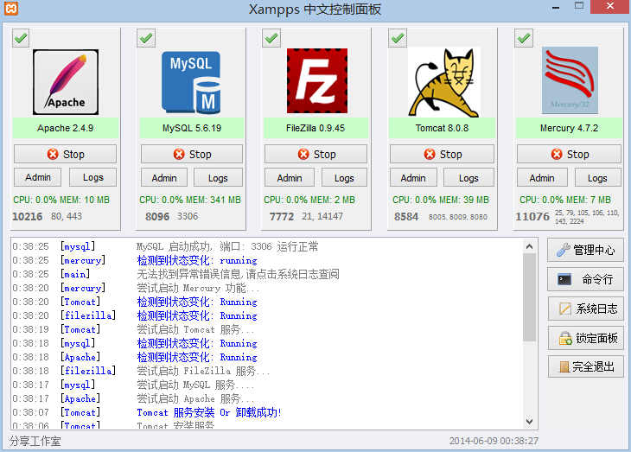Toggle the MySQL service checkbox
631x452 pixels.
(x=146, y=38)
